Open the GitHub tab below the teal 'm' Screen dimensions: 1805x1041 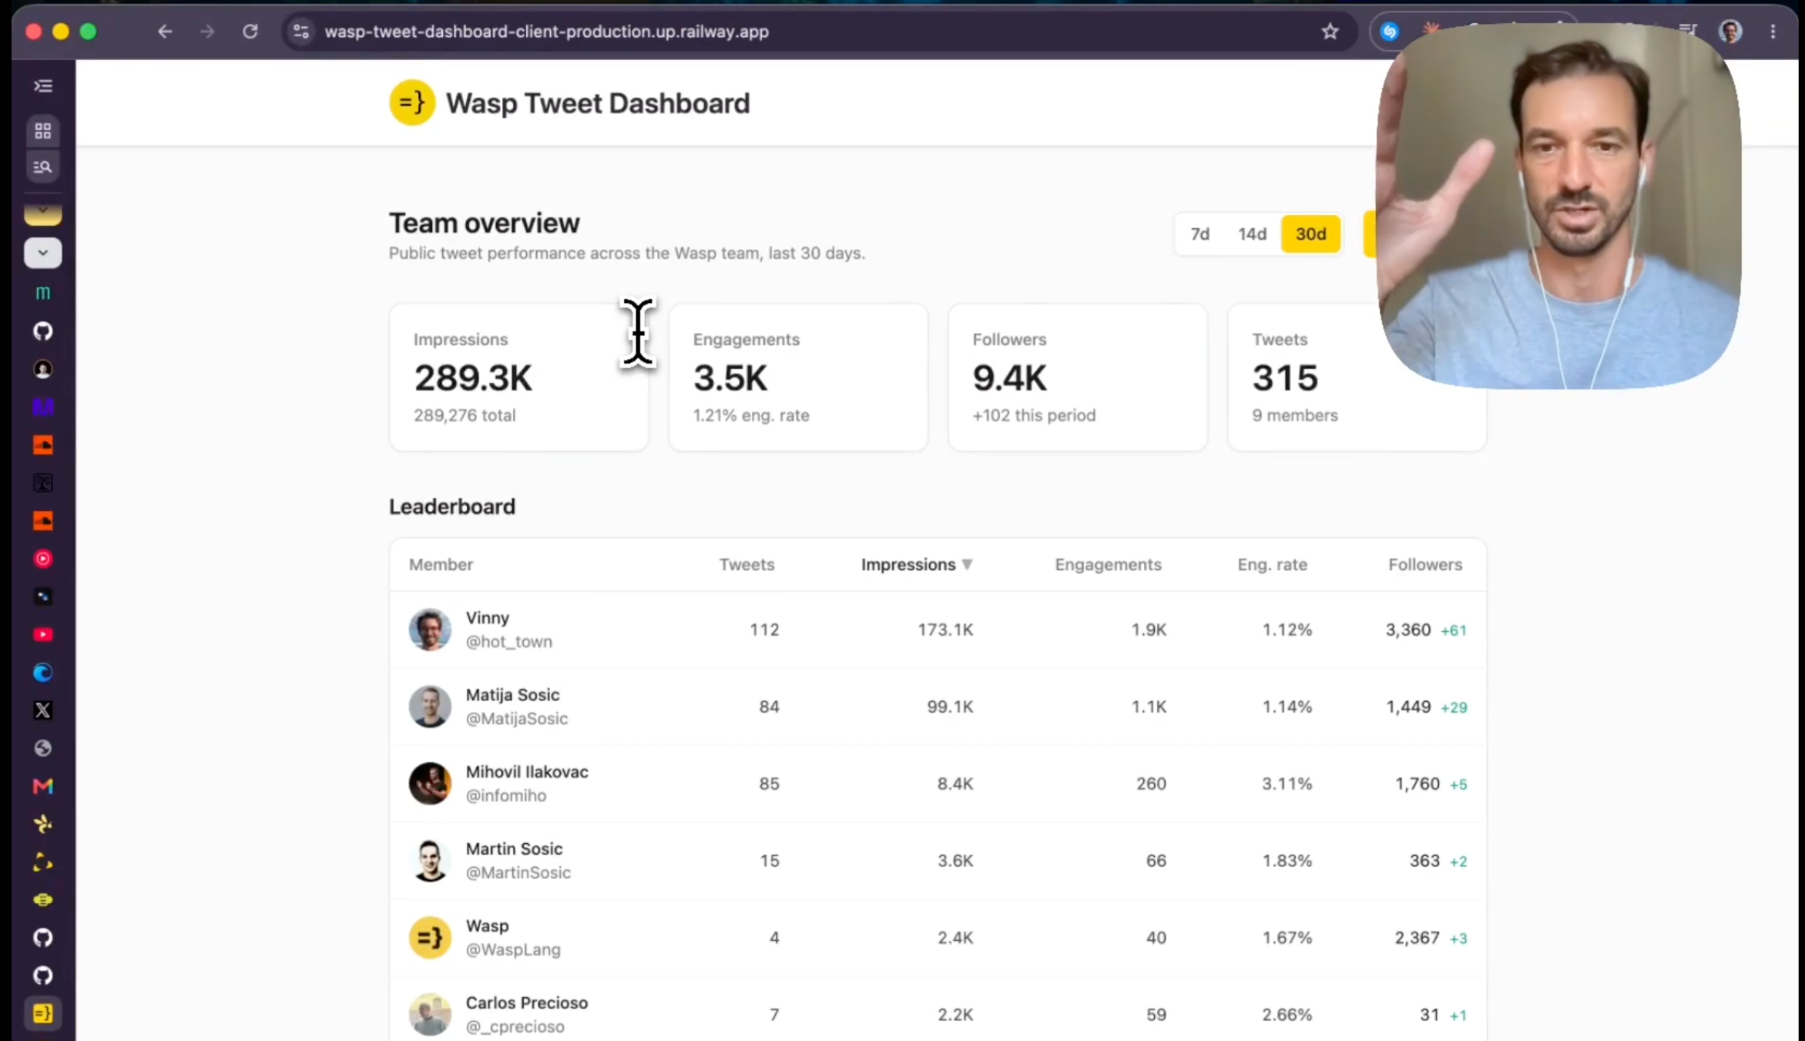pyautogui.click(x=43, y=331)
